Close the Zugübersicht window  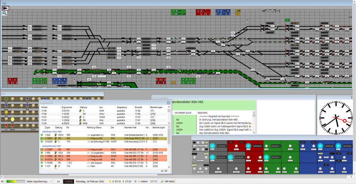168,103
